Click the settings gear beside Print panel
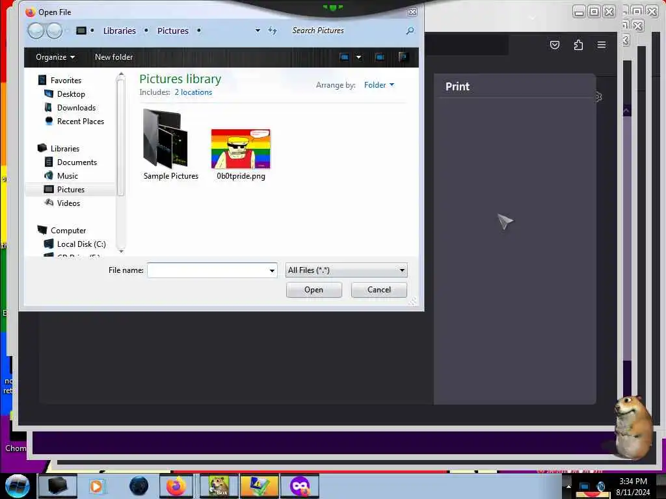This screenshot has height=499, width=666. pos(598,97)
